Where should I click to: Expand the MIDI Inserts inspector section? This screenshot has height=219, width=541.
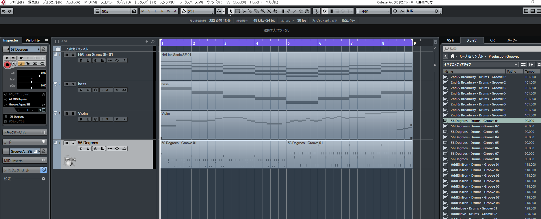click(x=25, y=161)
